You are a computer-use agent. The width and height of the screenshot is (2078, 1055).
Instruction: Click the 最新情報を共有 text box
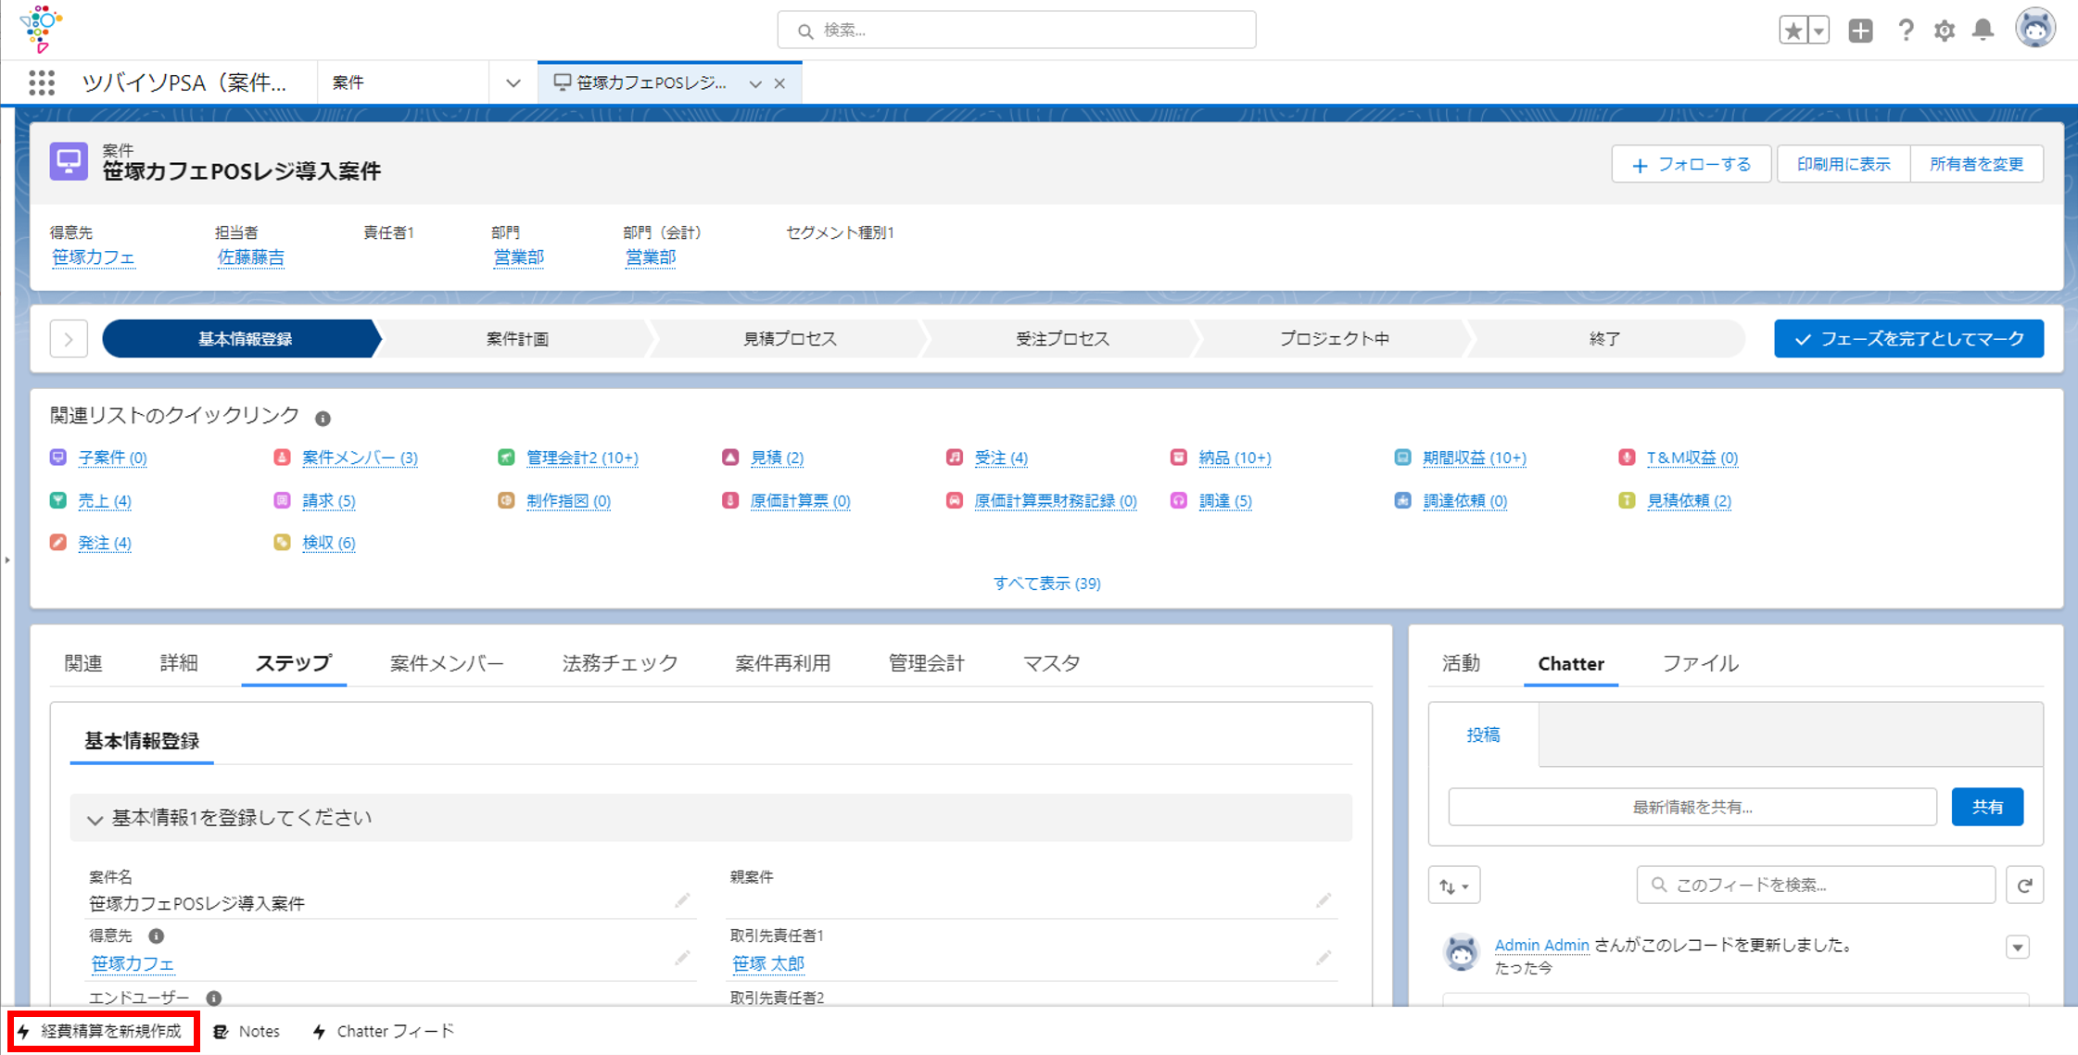pyautogui.click(x=1692, y=807)
